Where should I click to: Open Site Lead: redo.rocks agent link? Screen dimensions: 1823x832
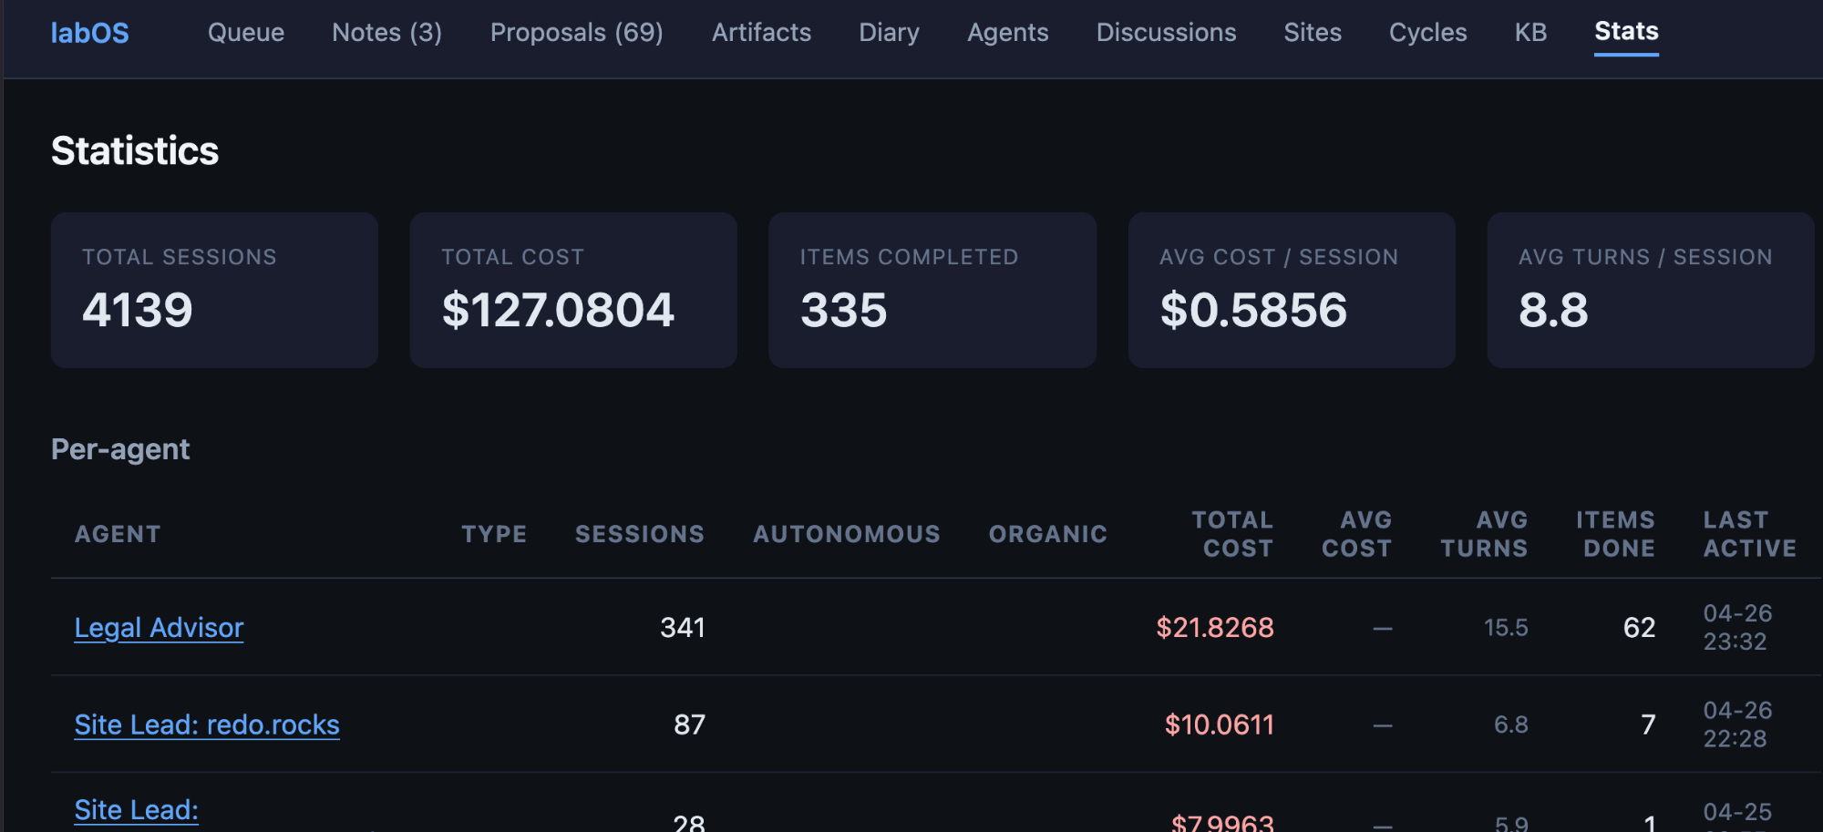[x=207, y=724]
